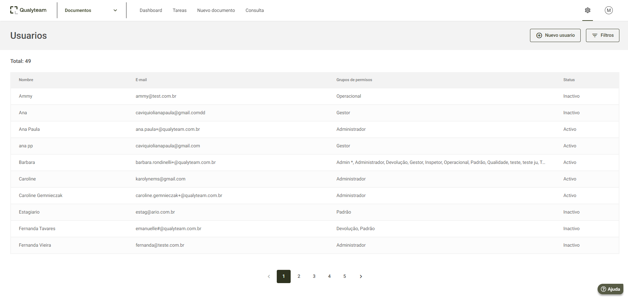The height and width of the screenshot is (298, 628).
Task: Open the Filtros button
Action: [603, 35]
